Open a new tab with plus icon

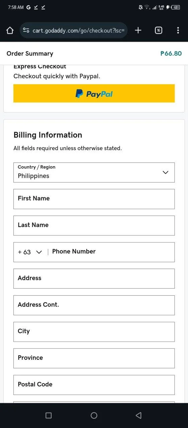pos(138,30)
